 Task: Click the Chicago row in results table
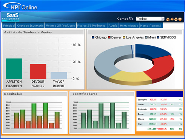[160, 119]
